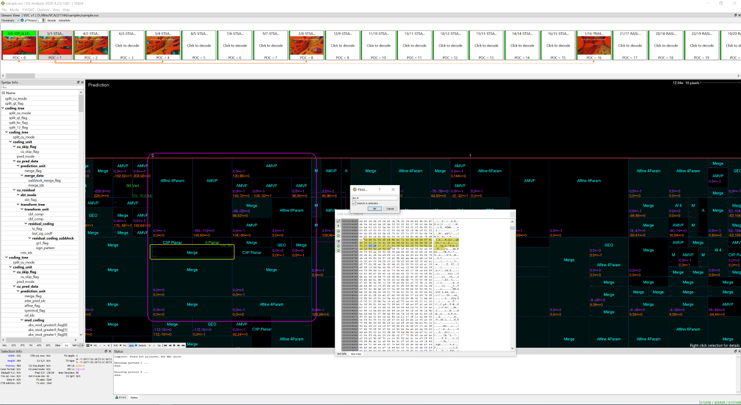The image size is (741, 405).
Task: Collapse the cu_skip_flag parent node
Action: [x=14, y=146]
